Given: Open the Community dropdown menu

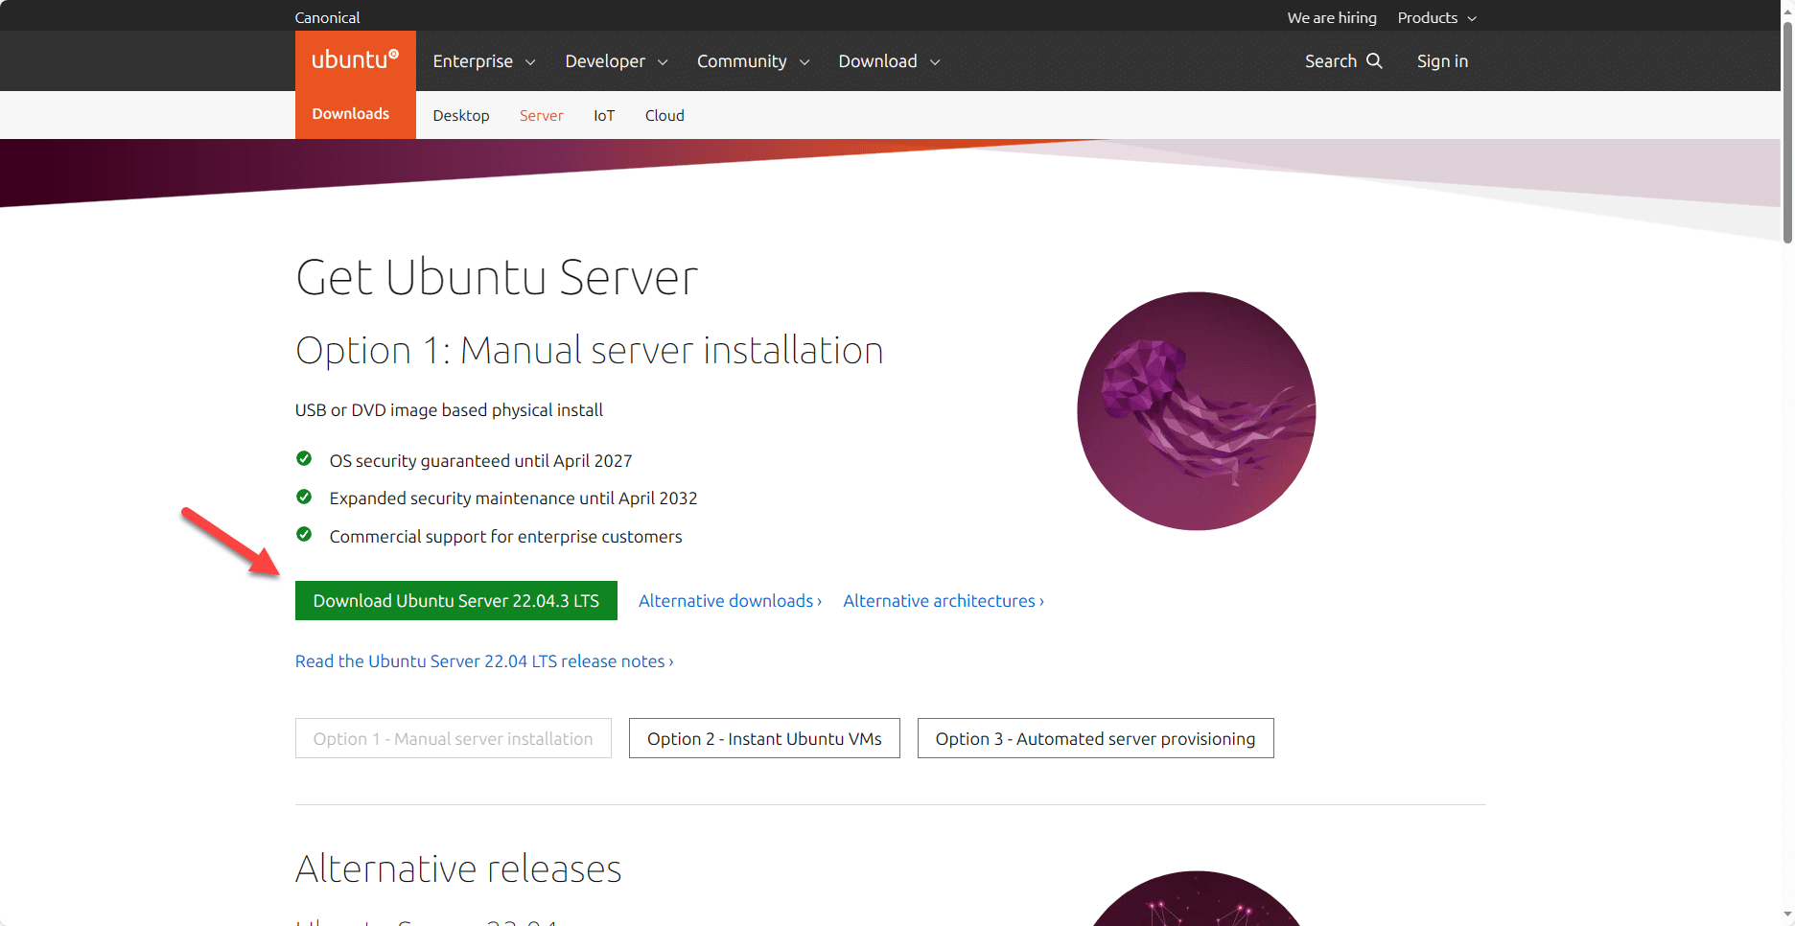Looking at the screenshot, I should pyautogui.click(x=753, y=61).
